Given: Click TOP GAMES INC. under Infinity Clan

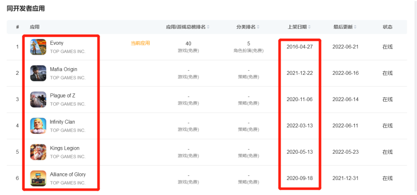Looking at the screenshot, I should click(x=68, y=131).
